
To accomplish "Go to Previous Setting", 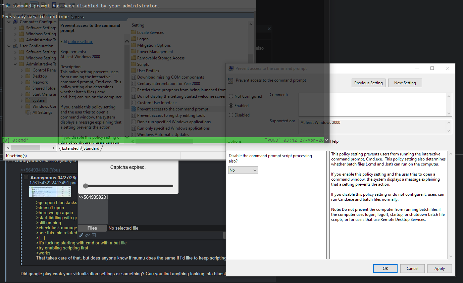I will [368, 83].
